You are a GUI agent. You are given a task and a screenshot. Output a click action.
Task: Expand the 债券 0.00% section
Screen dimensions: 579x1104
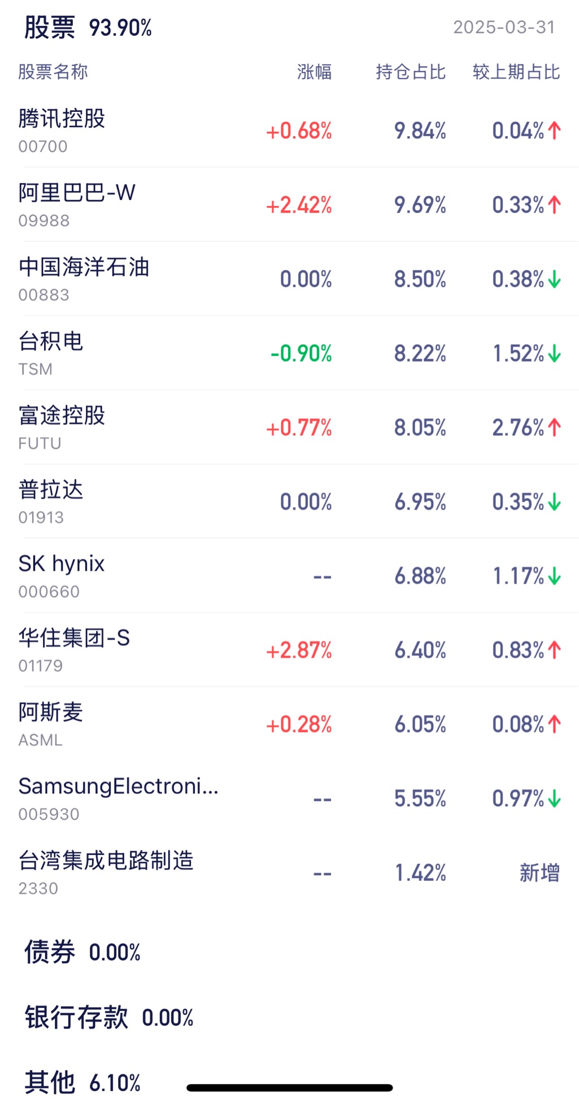82,952
